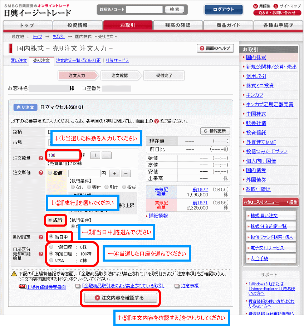This screenshot has width=304, height=326.
Task: Select the 当日中 radio button
Action: pos(51,236)
